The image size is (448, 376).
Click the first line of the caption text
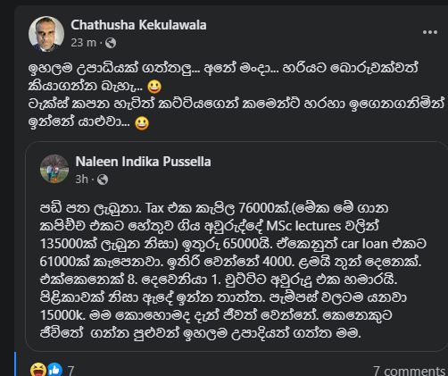click(223, 69)
